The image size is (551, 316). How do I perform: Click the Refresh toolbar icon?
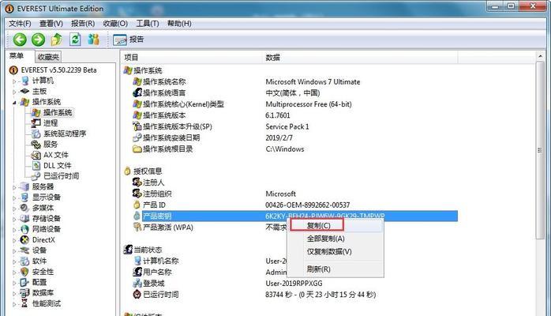coord(75,39)
